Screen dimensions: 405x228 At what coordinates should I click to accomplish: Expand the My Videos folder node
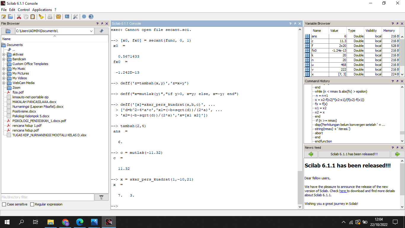4,78
